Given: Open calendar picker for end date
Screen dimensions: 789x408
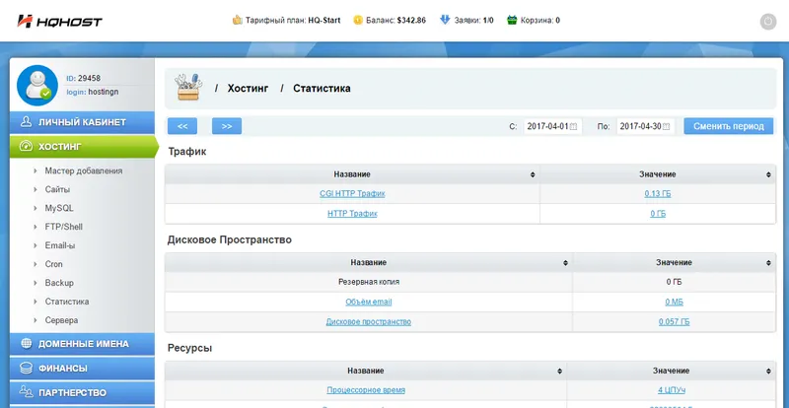Looking at the screenshot, I should pos(667,127).
